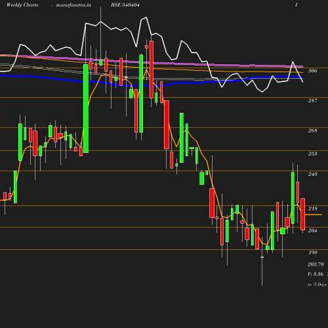The height and width of the screenshot is (328, 328).
Task: Click the 253 price axis label
Action: click(312, 154)
